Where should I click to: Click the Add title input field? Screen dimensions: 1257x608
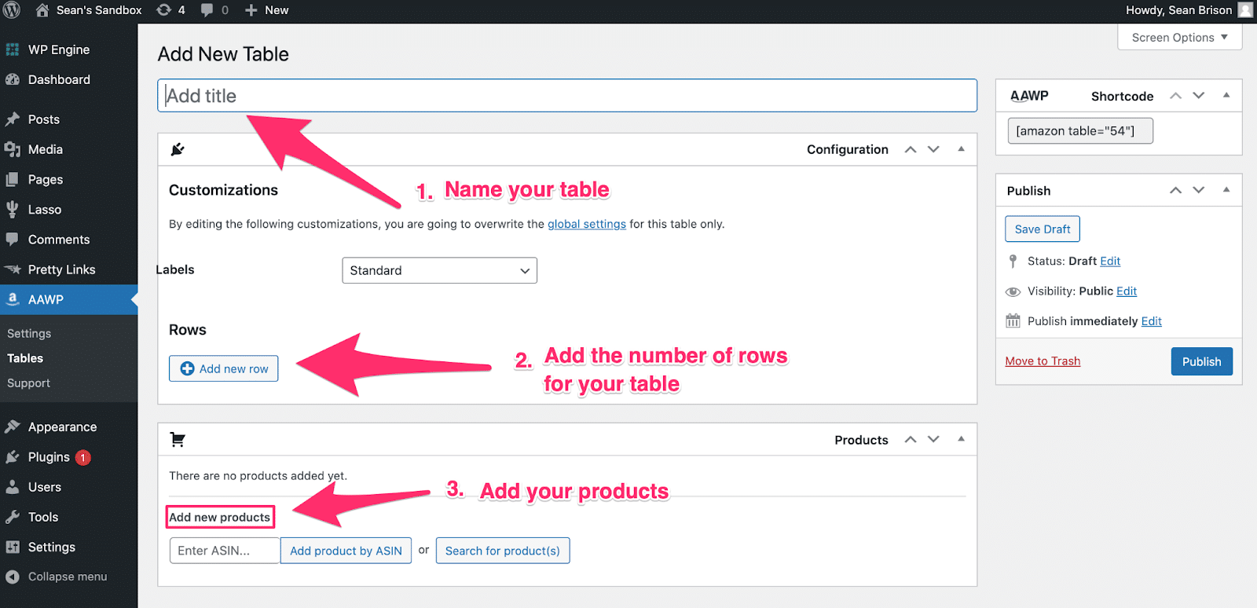(567, 96)
